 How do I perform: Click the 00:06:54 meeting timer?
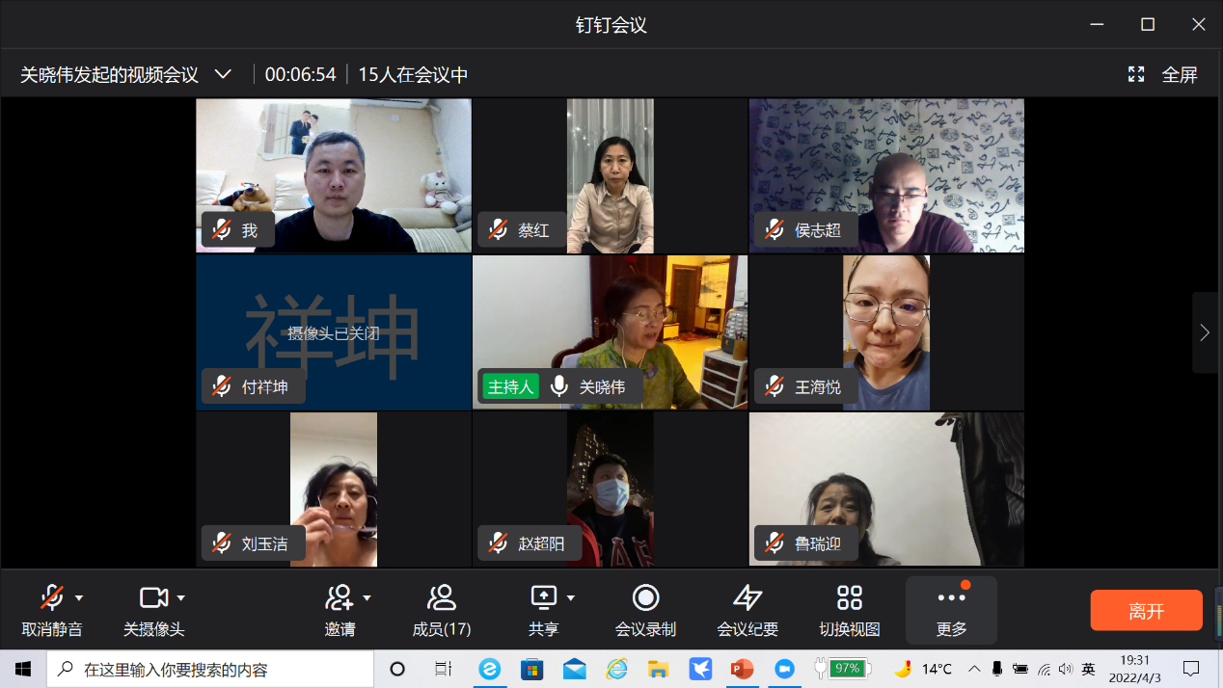[x=300, y=75]
